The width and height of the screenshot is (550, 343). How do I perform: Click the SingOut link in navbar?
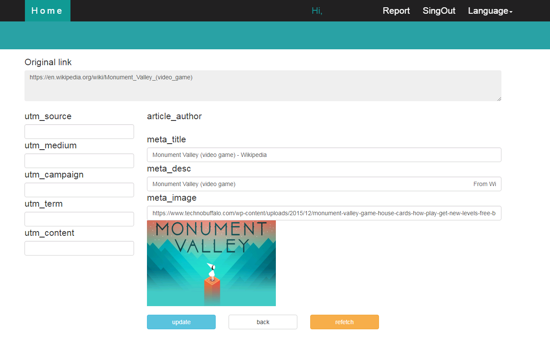(x=439, y=11)
